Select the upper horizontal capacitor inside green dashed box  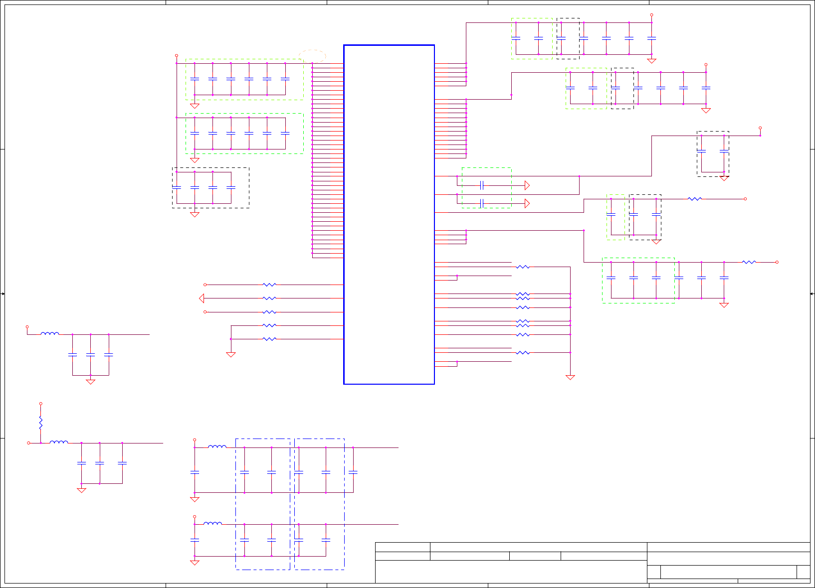[x=482, y=185]
